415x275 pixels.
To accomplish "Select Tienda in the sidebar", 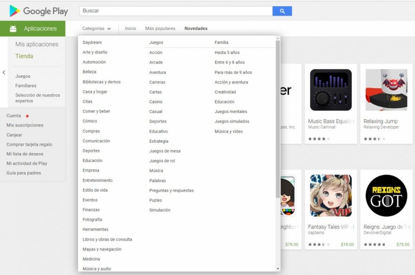I will (25, 56).
